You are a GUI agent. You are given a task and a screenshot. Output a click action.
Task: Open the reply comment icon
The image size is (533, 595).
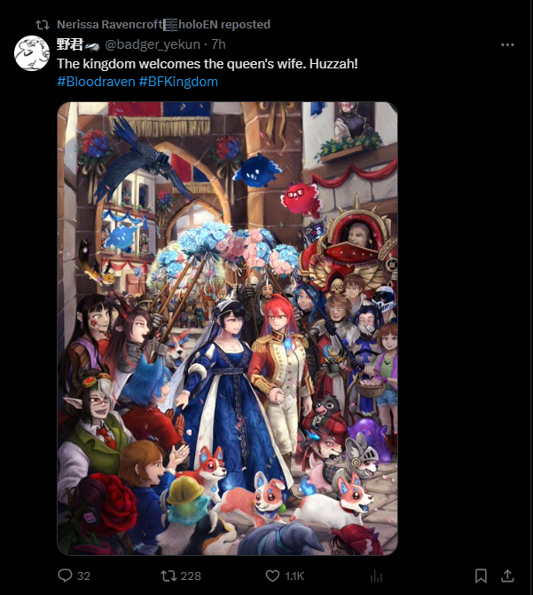65,575
